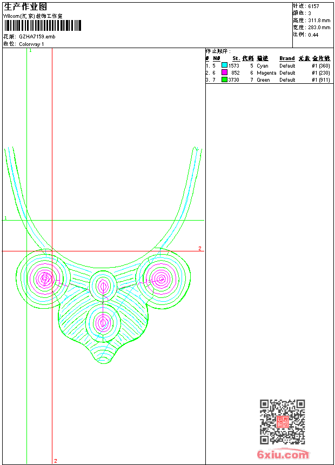Click the barcode under the Wilcom title
The height and width of the screenshot is (465, 335).
(x=42, y=26)
